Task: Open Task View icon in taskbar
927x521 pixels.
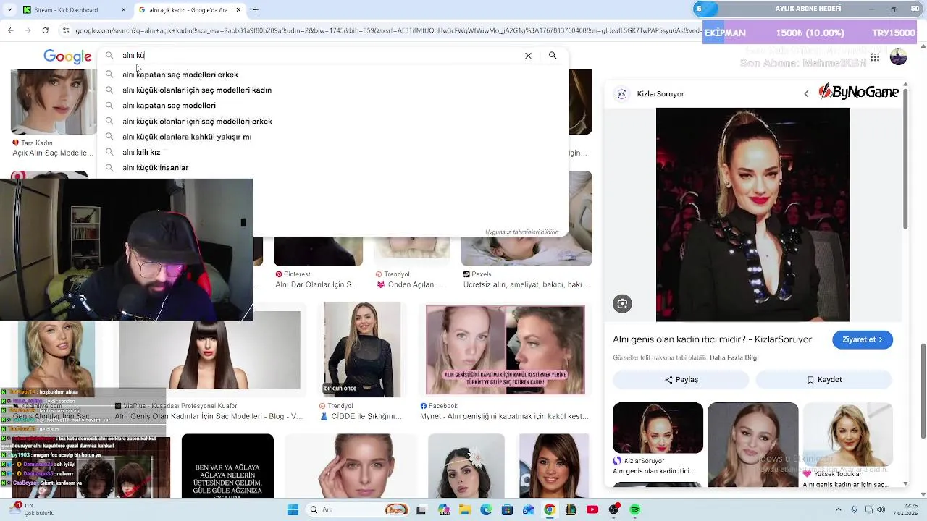Action: pyautogui.click(x=421, y=509)
